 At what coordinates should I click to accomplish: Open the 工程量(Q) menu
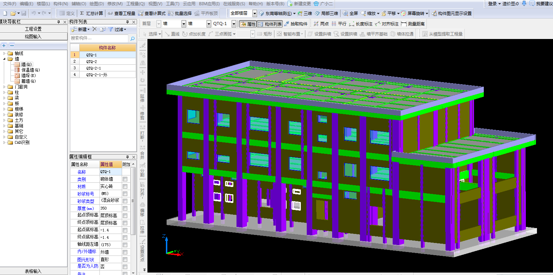tap(135, 3)
